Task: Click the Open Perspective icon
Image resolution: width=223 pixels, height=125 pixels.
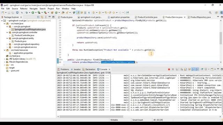Action: [x=216, y=12]
